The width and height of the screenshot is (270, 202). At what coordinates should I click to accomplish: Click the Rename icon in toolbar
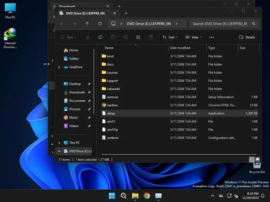click(x=126, y=37)
